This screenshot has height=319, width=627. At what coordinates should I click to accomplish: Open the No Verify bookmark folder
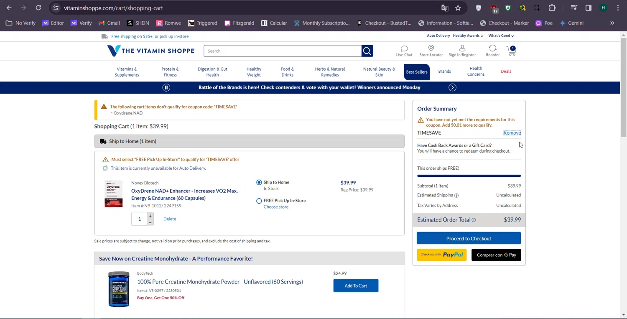coord(21,23)
